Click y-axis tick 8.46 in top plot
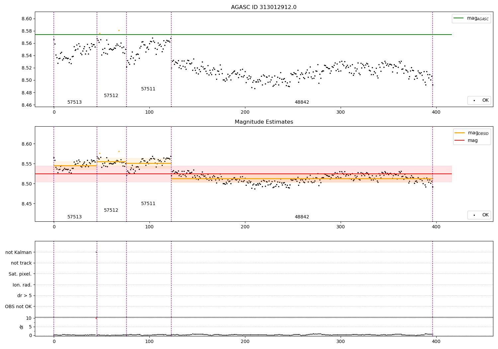This screenshot has height=349, width=498. point(26,105)
